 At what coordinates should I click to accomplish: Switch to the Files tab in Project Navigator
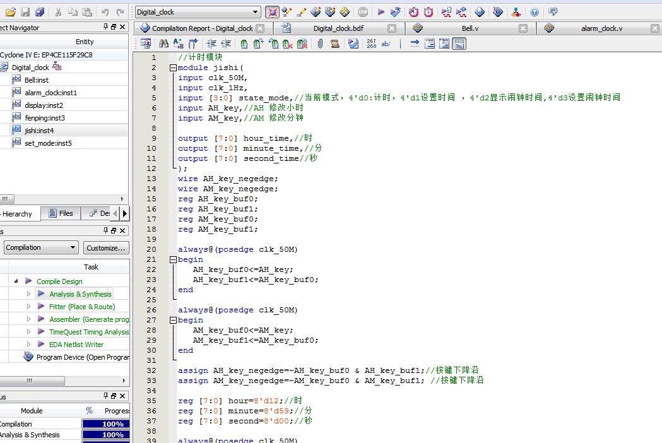tap(61, 213)
